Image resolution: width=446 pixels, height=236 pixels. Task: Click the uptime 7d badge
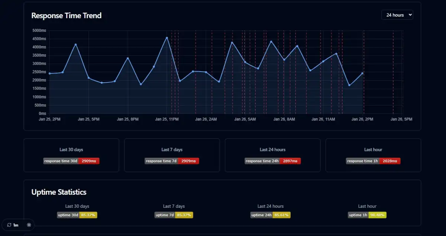174,215
